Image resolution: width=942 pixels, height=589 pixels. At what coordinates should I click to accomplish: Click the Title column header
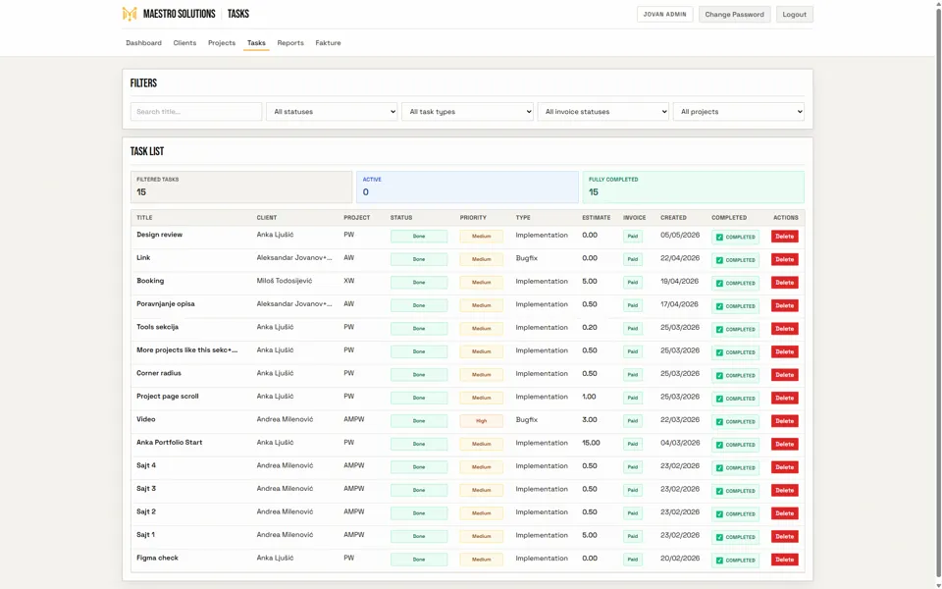[144, 218]
